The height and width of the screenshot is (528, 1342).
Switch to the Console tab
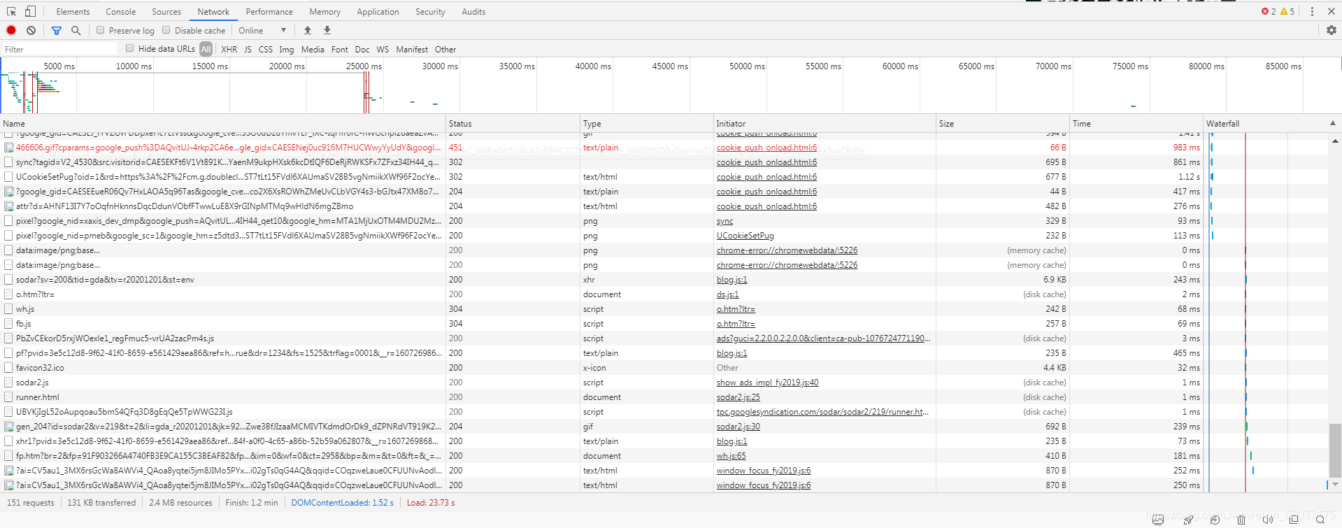tap(121, 12)
